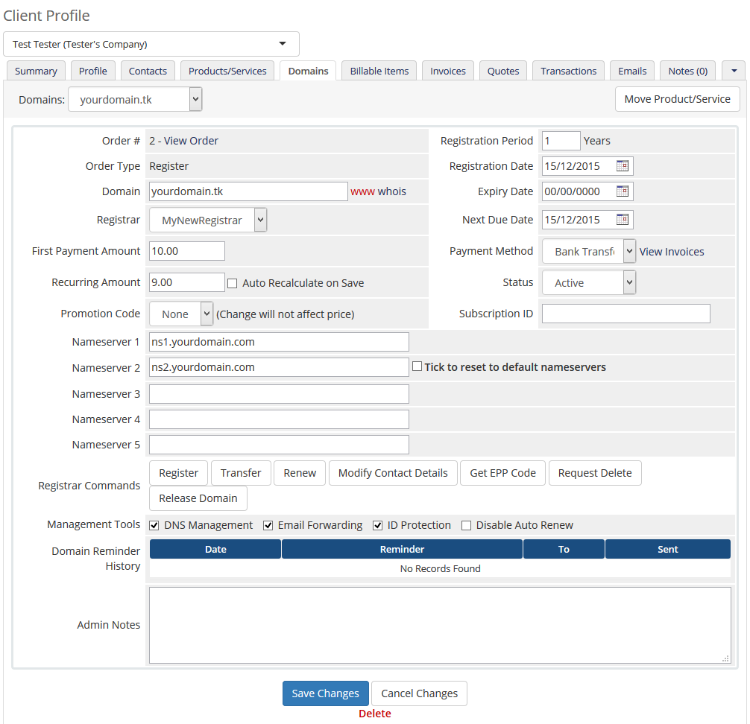Focus the Domain name field
The height and width of the screenshot is (724, 750).
click(x=248, y=191)
